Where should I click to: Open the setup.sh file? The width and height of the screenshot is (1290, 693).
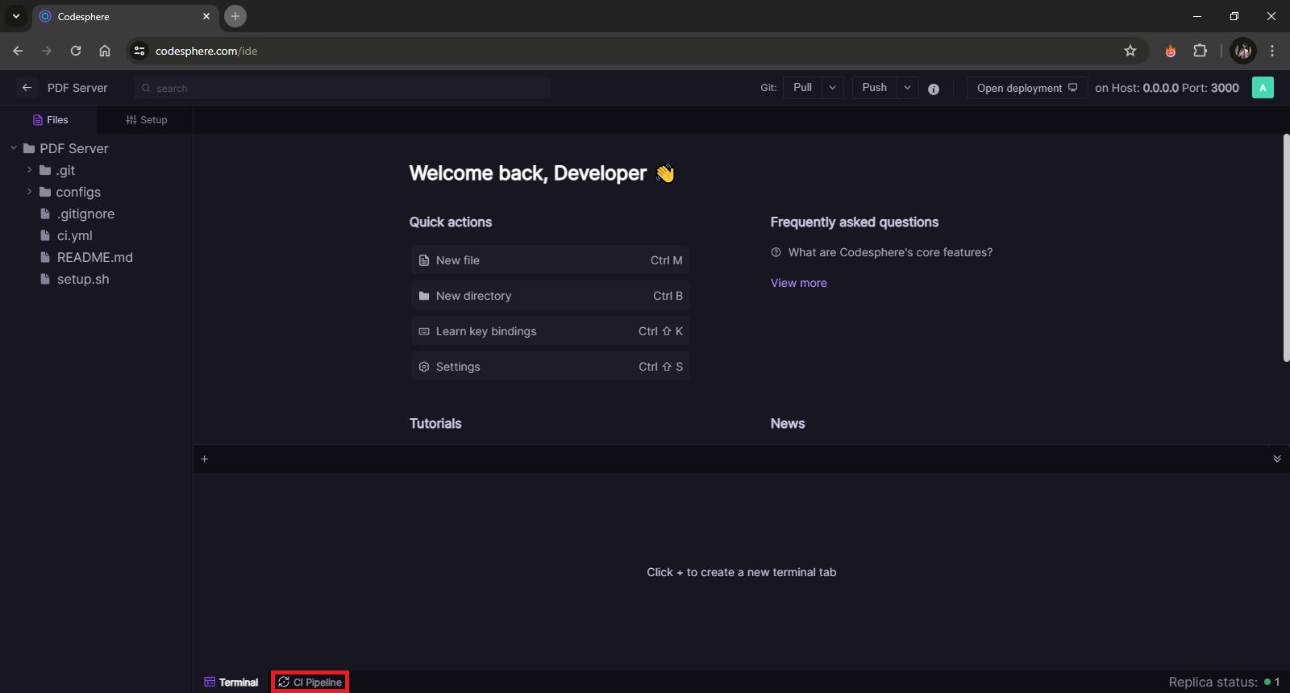83,279
